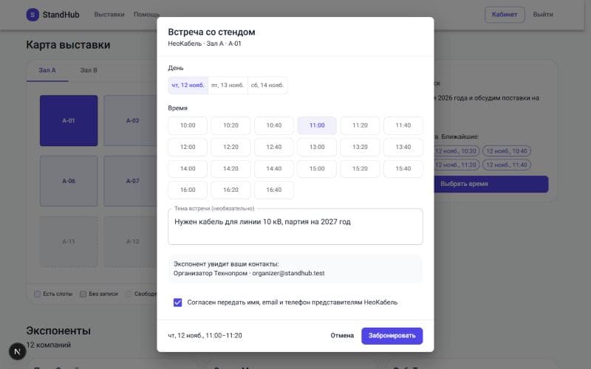Select stand A-02 on the map

point(130,121)
